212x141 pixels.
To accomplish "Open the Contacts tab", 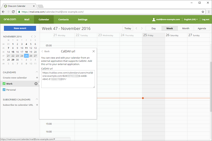I will pyautogui.click(x=64, y=19).
